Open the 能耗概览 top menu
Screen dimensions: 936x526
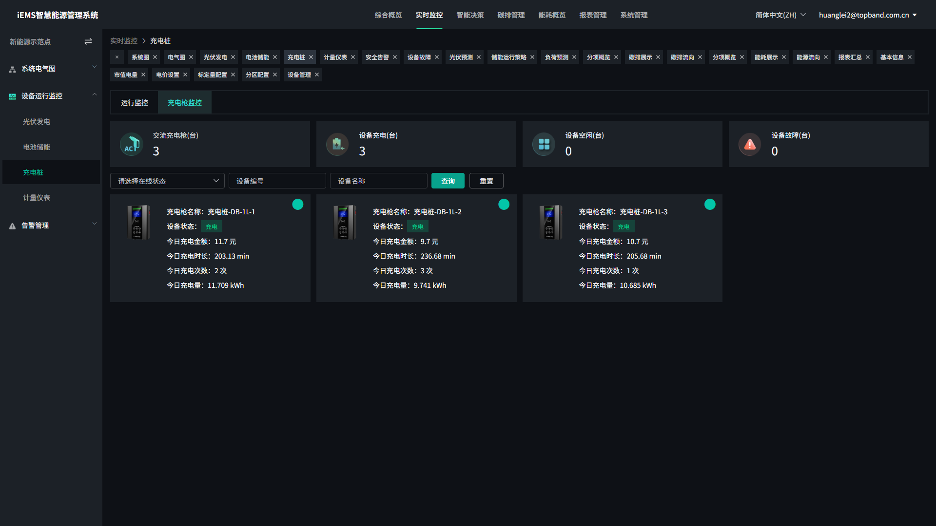click(552, 15)
